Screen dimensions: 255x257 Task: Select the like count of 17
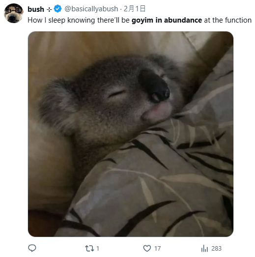coord(158,249)
